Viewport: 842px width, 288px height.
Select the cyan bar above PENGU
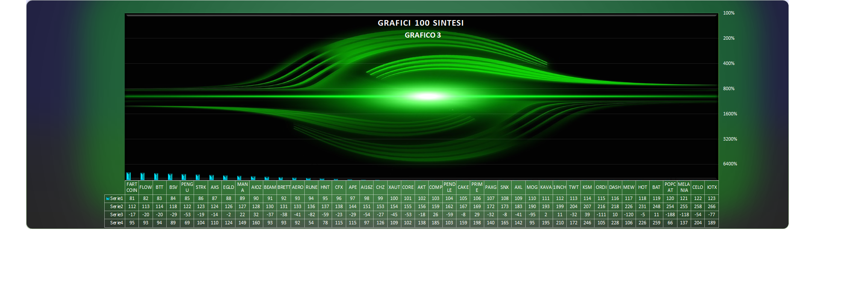184,177
